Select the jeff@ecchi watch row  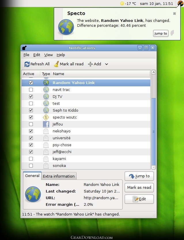tap(86, 152)
